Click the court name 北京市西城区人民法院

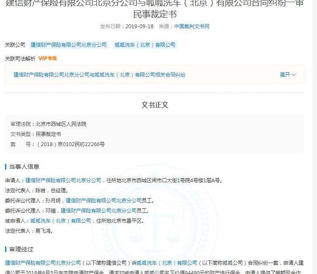click(61, 124)
